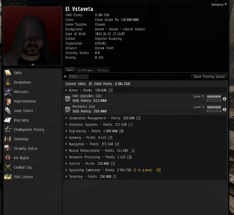
Task: Expand the Corporation Management skill group
Action: point(66,118)
